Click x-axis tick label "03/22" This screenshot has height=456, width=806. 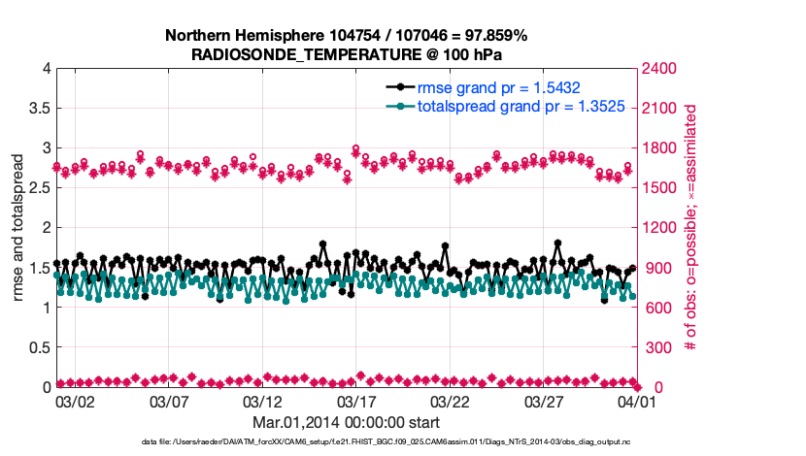(450, 402)
